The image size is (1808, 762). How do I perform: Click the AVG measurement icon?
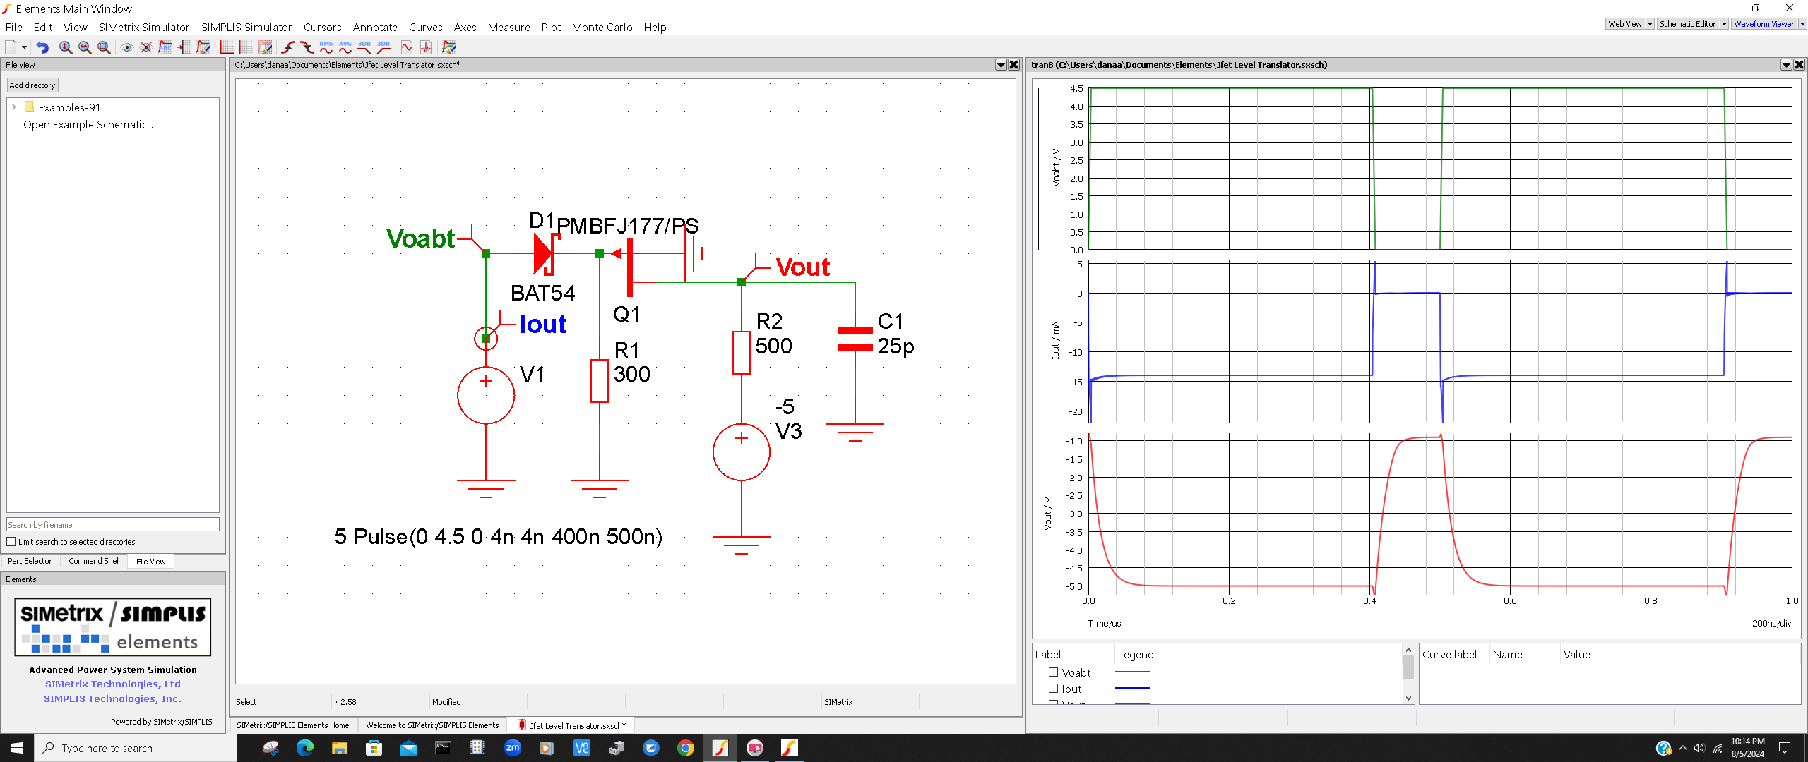(x=345, y=47)
